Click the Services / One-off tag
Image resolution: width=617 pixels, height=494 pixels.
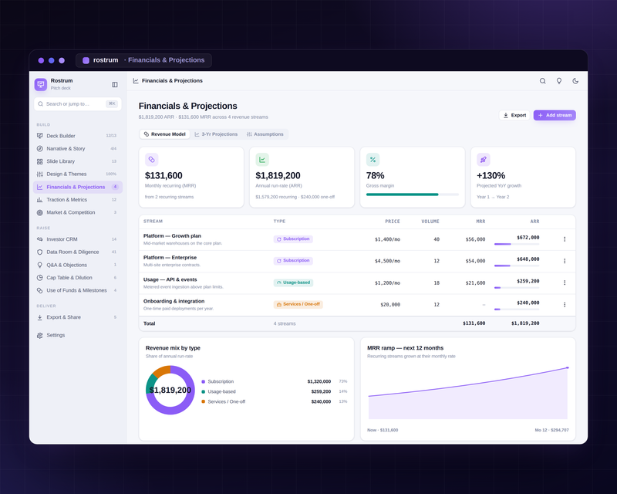(298, 304)
